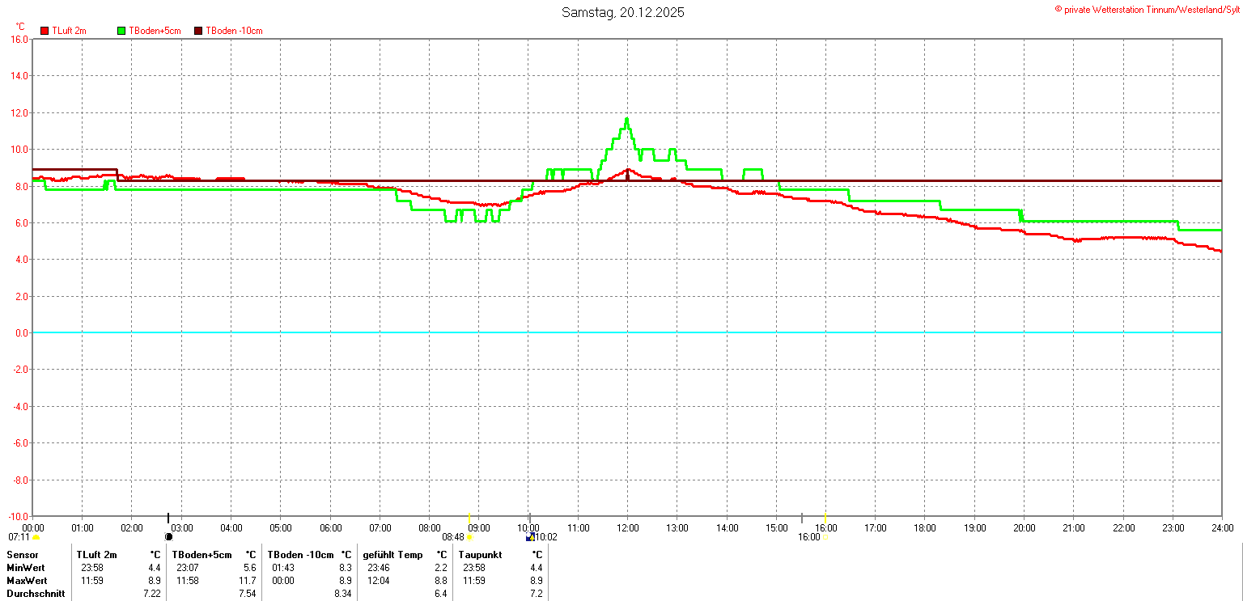Click the chart title Samstag, 20.12.2025

[x=622, y=12]
